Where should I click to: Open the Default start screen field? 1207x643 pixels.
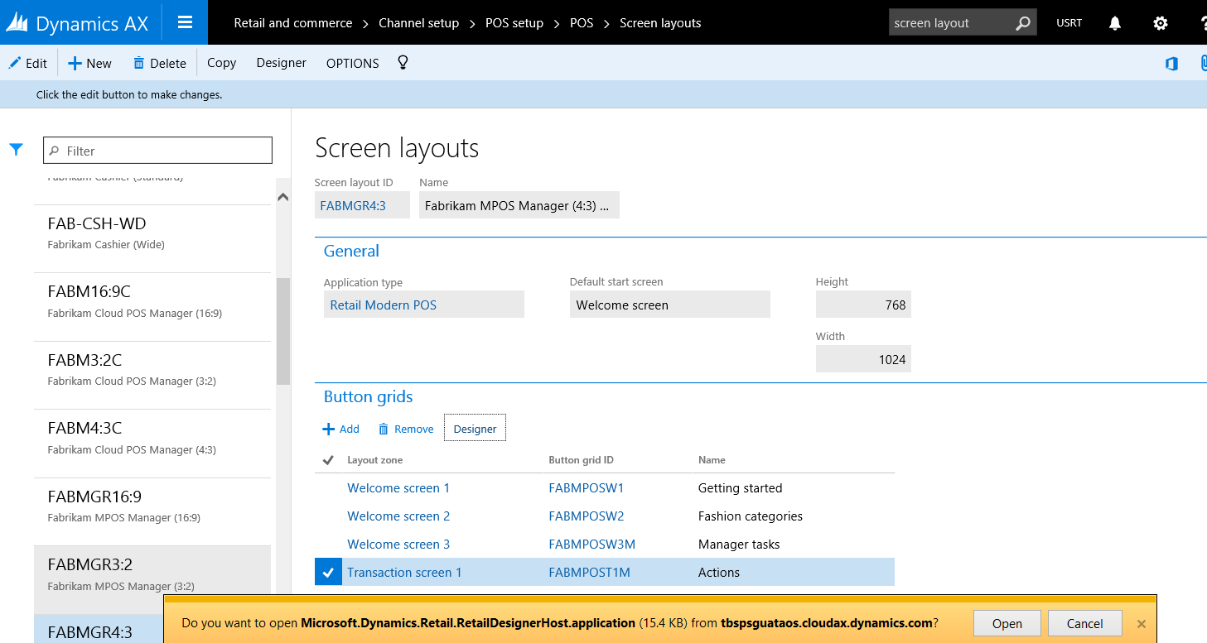[x=670, y=305]
